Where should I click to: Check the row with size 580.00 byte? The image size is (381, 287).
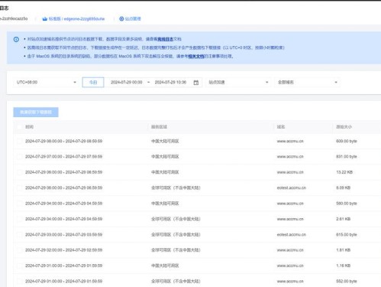(x=19, y=204)
